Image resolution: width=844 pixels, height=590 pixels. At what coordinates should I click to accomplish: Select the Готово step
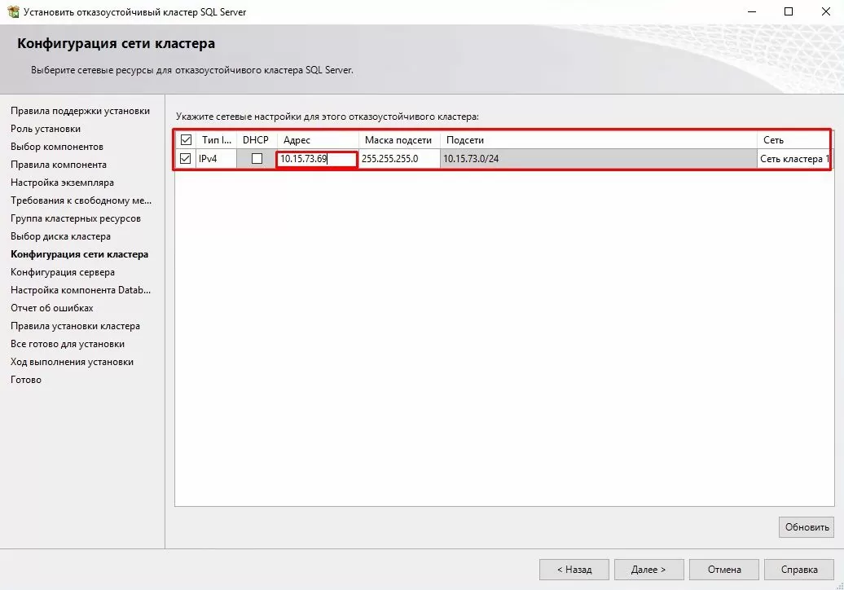tap(26, 380)
